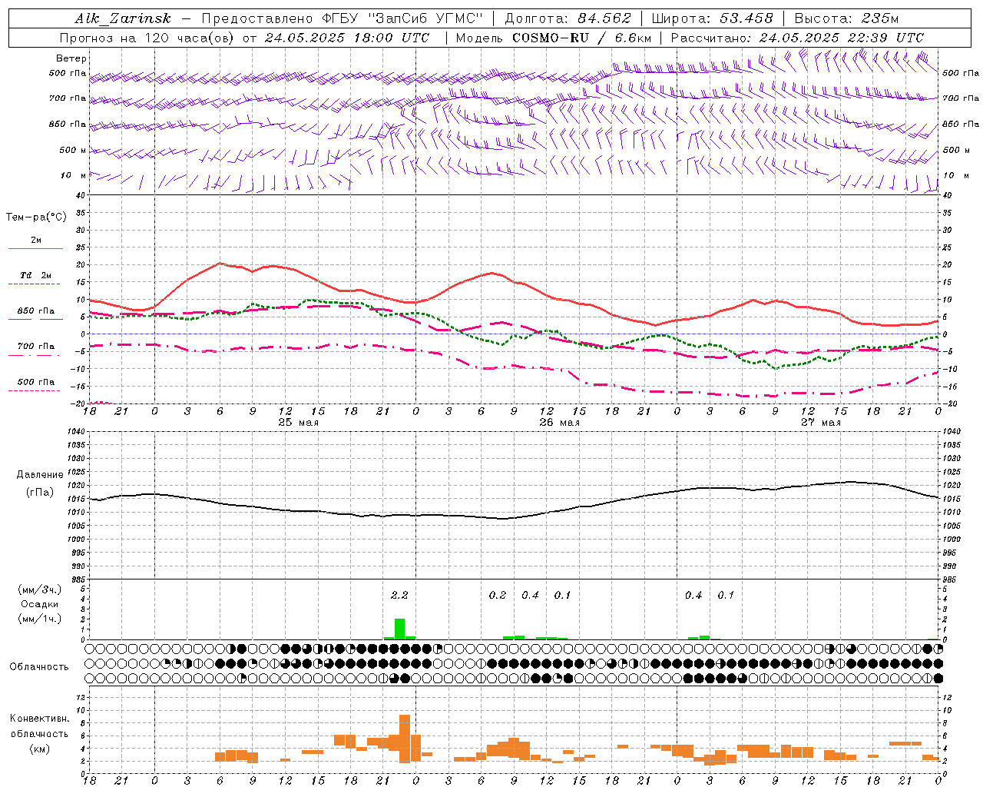Click the 700 гПа temperature legend entry
The width and height of the screenshot is (983, 787).
pos(35,346)
